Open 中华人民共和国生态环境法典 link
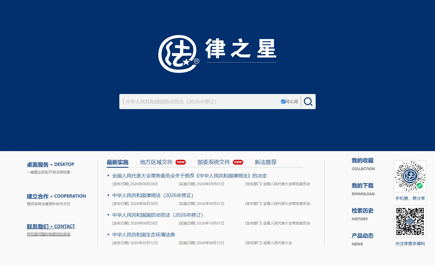 [x=143, y=235]
